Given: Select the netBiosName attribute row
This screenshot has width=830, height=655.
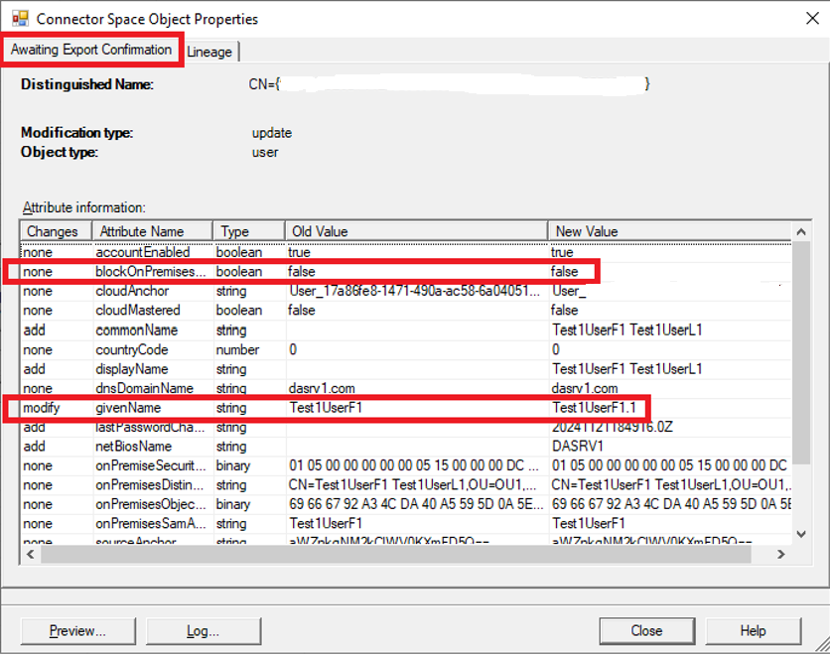Looking at the screenshot, I should tap(406, 447).
